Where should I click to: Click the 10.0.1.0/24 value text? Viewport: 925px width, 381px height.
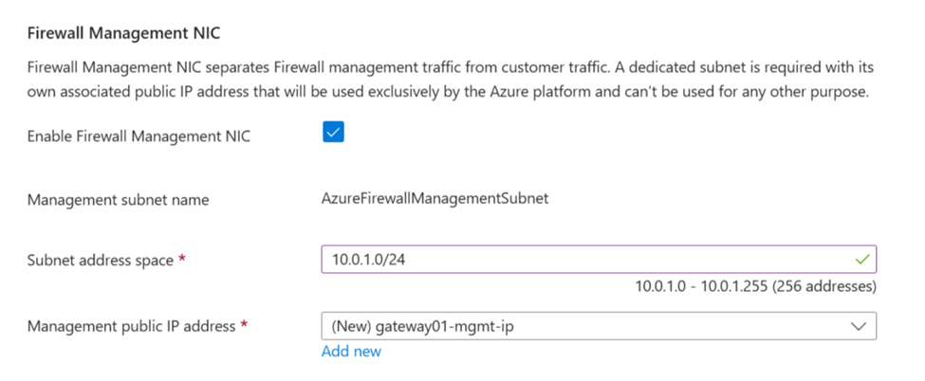365,259
